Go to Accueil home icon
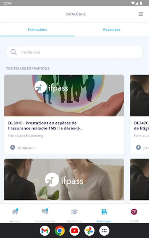This screenshot has height=238, width=149. (15, 212)
